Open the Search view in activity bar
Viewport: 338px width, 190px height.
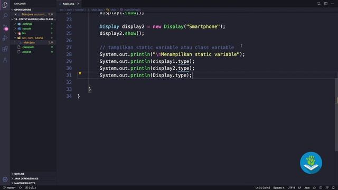pos(5,15)
